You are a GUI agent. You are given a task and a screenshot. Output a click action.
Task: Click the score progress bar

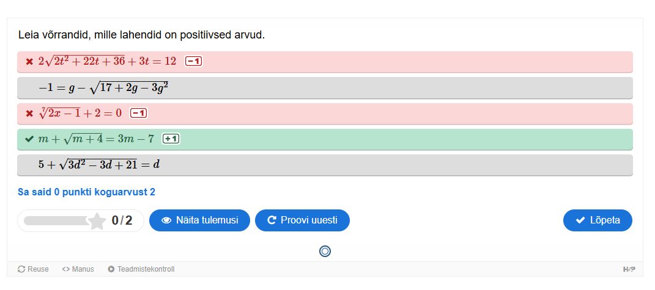point(56,220)
